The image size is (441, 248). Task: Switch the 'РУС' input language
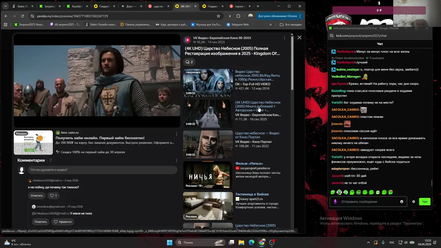(392, 242)
